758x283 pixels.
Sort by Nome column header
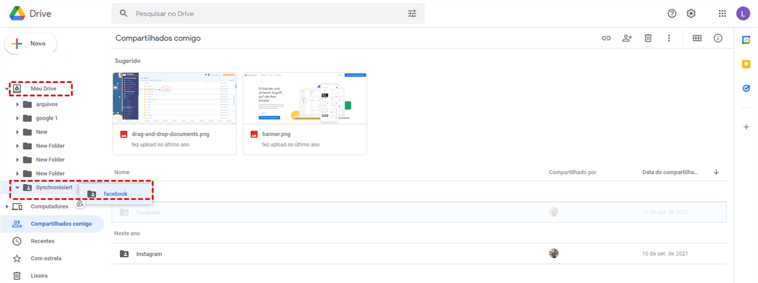122,172
